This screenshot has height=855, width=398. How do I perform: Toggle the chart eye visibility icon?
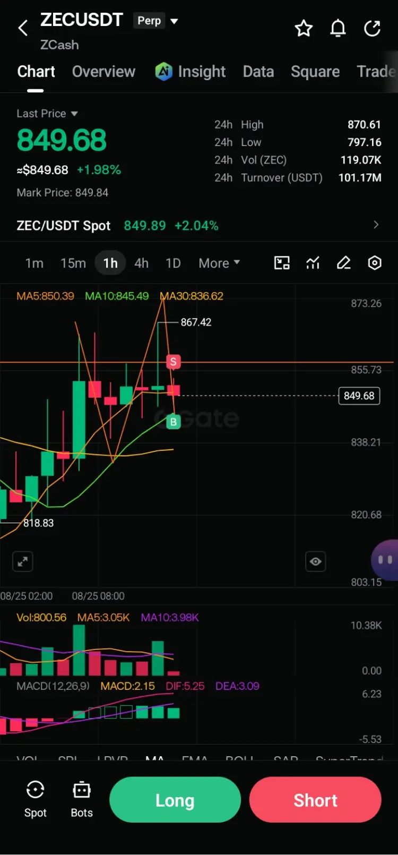(x=316, y=561)
